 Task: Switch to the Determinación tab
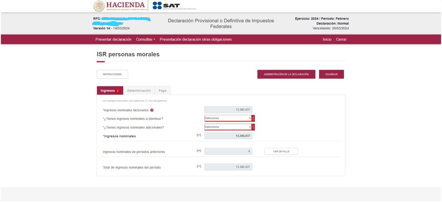139,91
